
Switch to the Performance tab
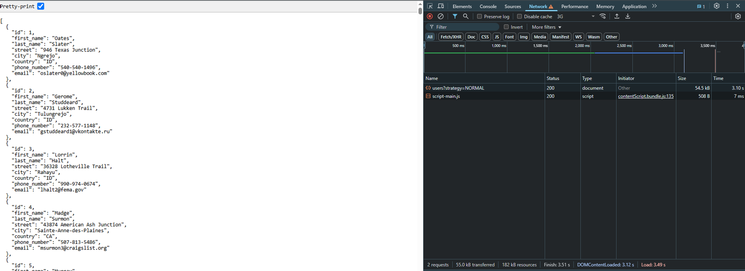[574, 6]
